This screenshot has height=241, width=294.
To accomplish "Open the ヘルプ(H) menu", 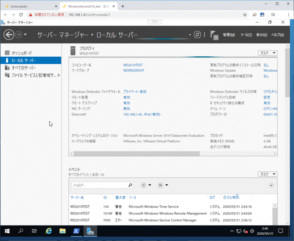I will pyautogui.click(x=278, y=35).
